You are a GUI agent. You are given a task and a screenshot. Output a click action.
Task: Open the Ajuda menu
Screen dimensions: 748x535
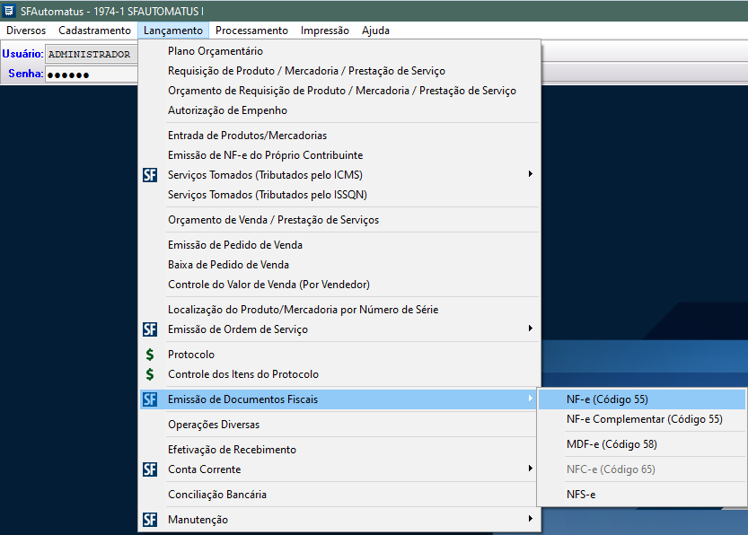point(375,31)
